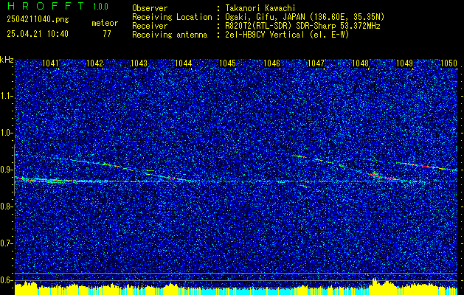464x295 pixels.
Task: Click the Observer label
Action: pos(150,8)
